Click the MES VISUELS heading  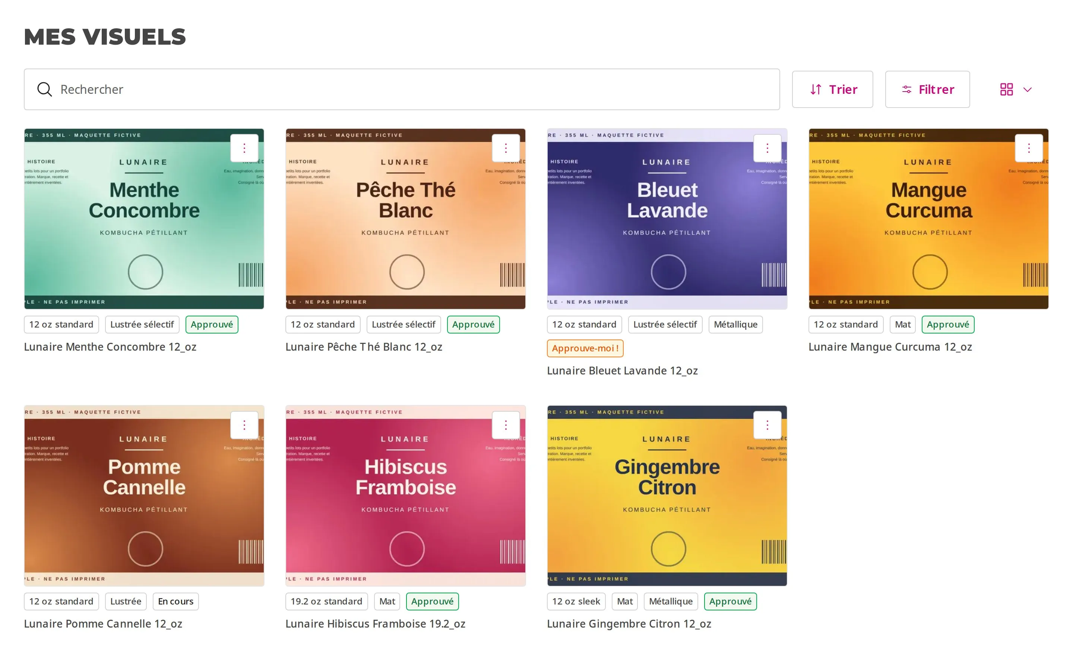tap(105, 37)
